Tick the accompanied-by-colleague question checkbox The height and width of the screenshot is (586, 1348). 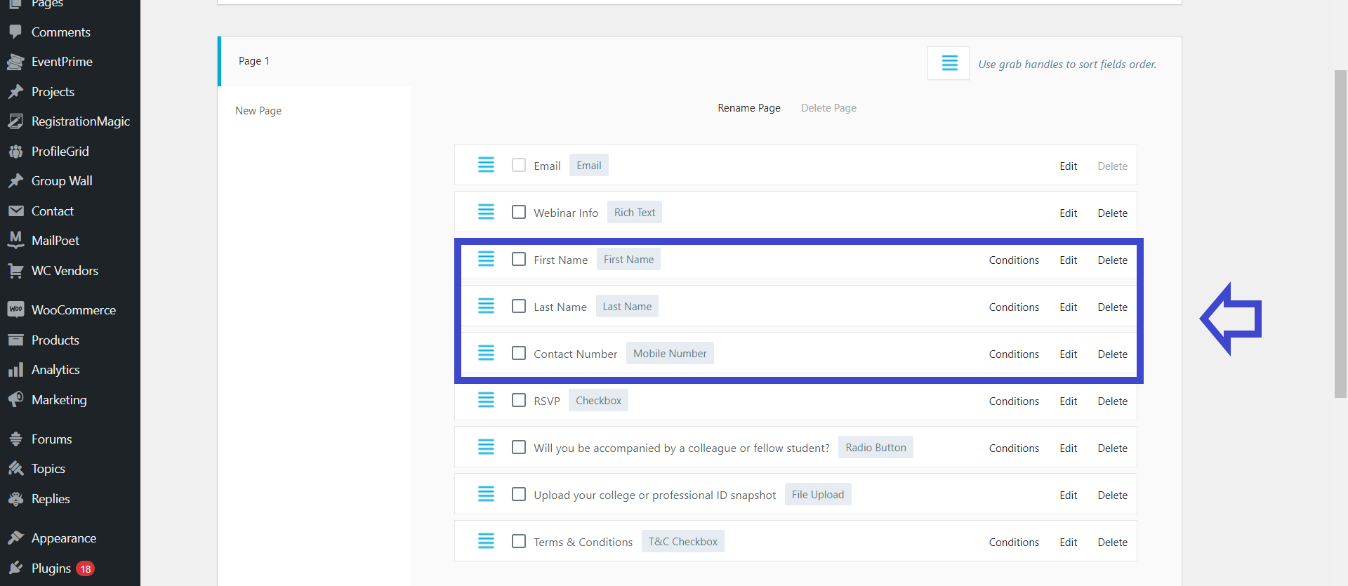[x=519, y=447]
